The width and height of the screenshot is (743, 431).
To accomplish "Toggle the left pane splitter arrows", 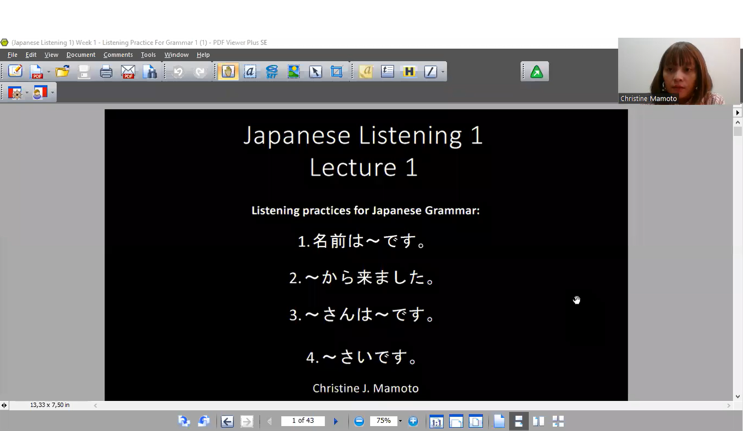I will (x=4, y=405).
